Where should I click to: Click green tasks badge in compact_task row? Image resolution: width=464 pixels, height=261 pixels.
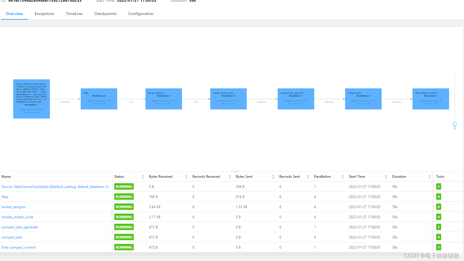click(439, 237)
